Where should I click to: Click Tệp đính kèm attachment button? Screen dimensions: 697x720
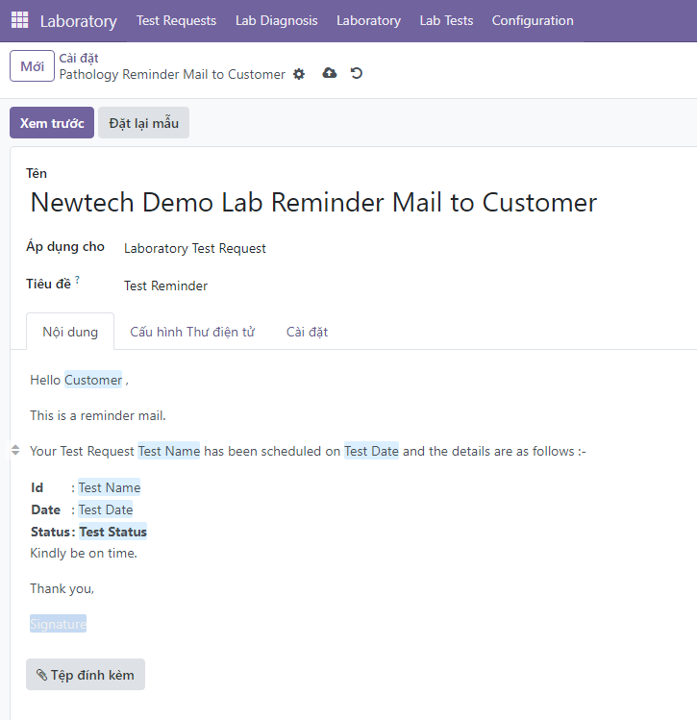86,675
